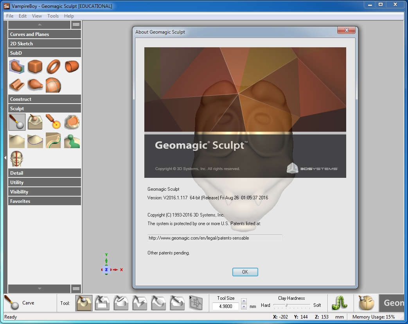Choose the sphere SubD primitive icon
Image resolution: width=408 pixels, height=324 pixels.
[53, 85]
